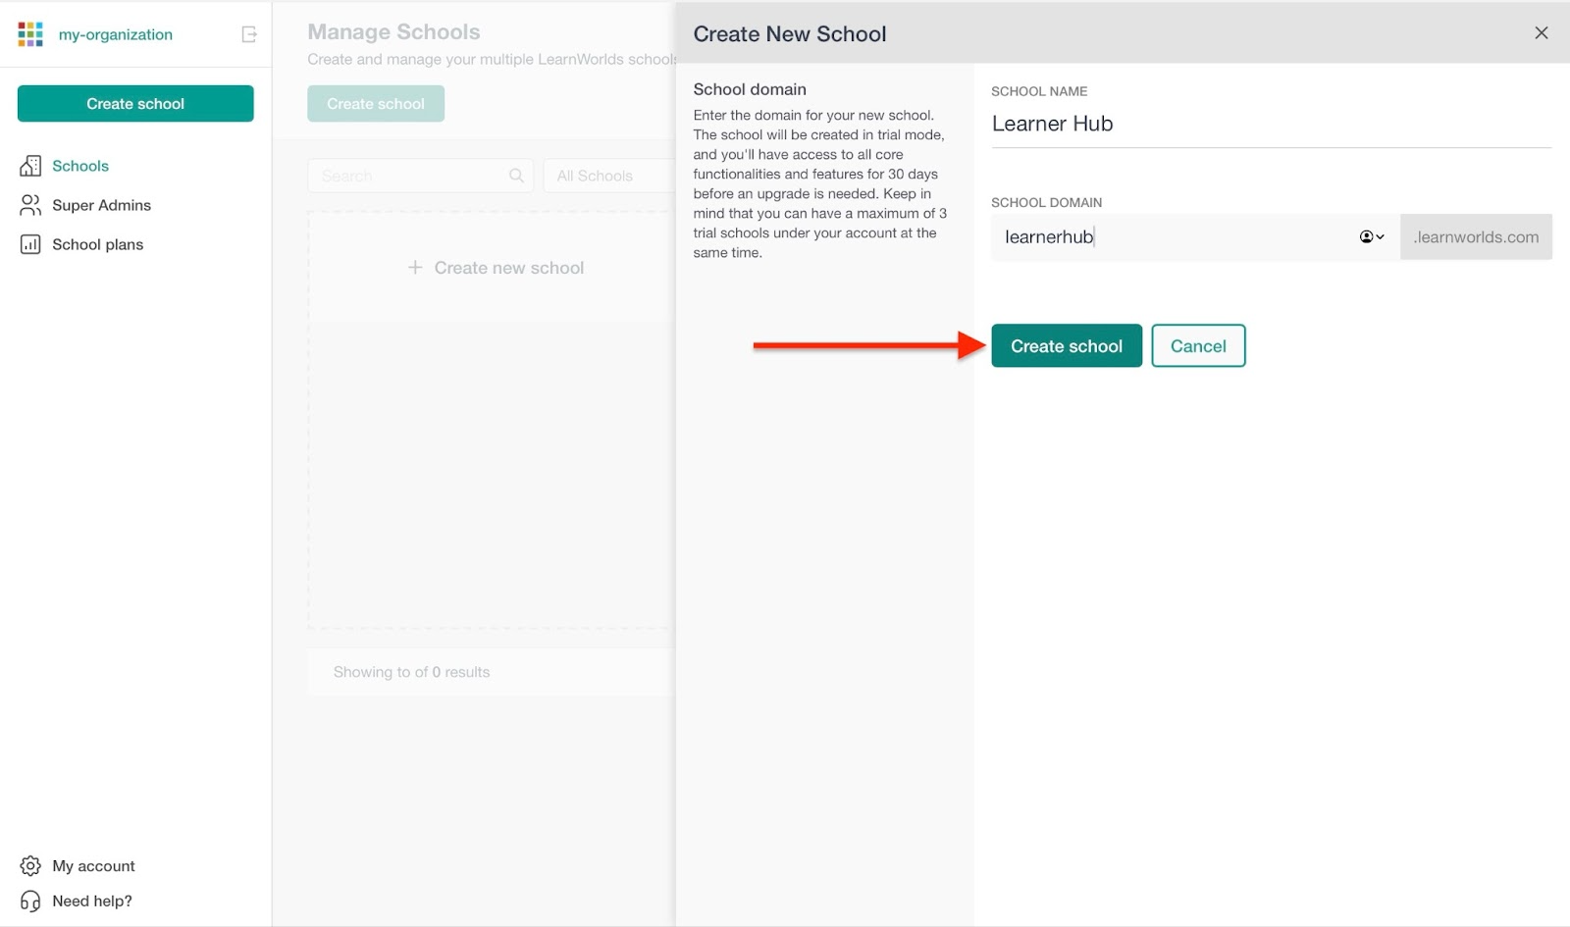The width and height of the screenshot is (1570, 927).
Task: Click the School Name input field
Action: pyautogui.click(x=1271, y=125)
